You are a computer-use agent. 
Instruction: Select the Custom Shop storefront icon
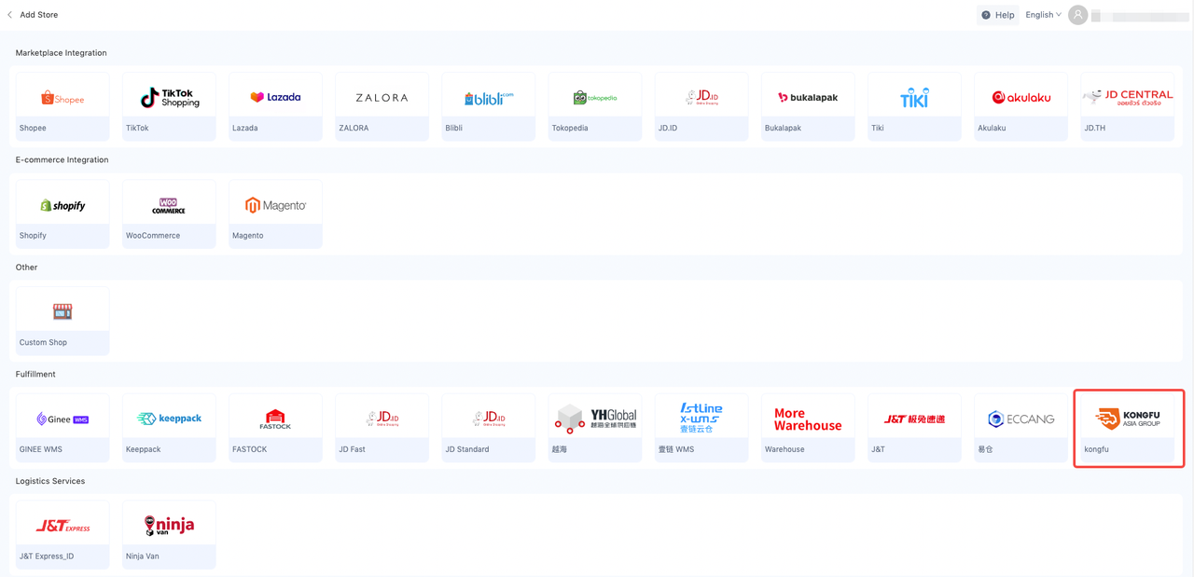[62, 311]
